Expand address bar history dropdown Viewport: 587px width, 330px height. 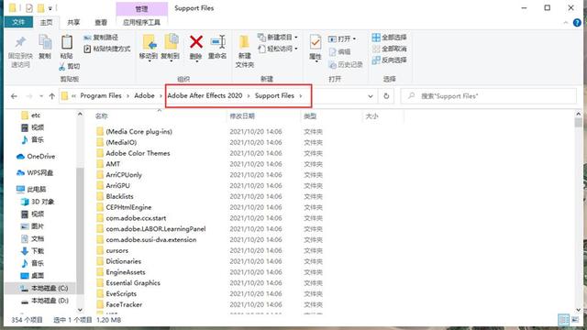tap(371, 96)
